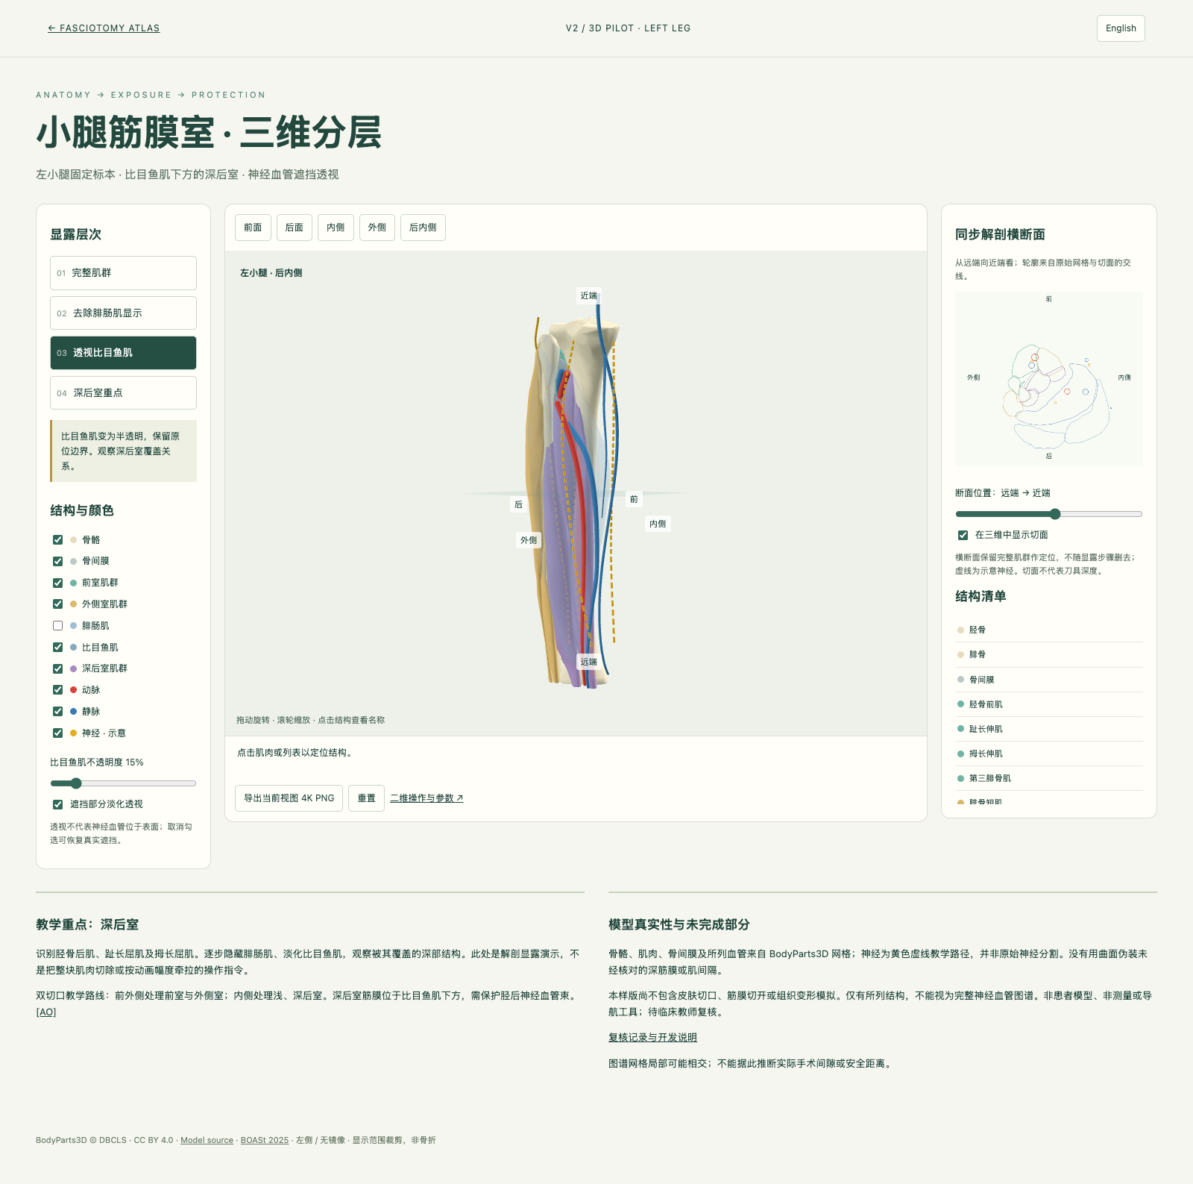Uncheck 在三维中显示切面
Image resolution: width=1193 pixels, height=1184 pixels.
click(x=963, y=535)
